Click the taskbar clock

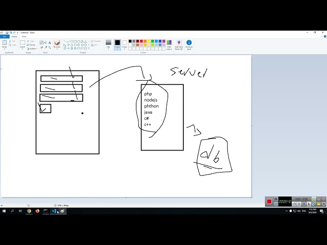pyautogui.click(x=313, y=211)
